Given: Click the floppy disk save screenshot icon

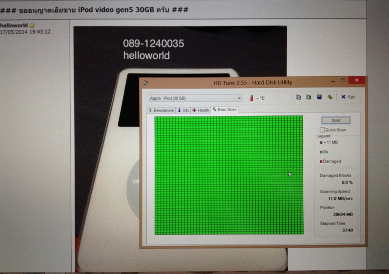Looking at the screenshot, I should (319, 97).
